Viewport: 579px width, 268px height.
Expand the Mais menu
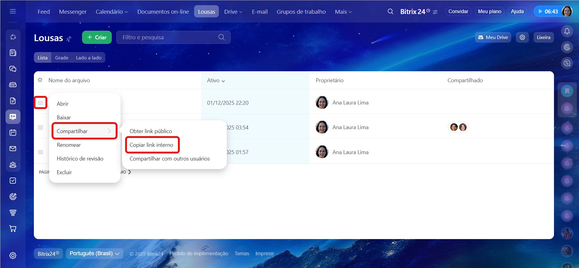[343, 12]
